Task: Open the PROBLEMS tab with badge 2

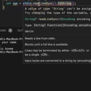Action: (6, 31)
